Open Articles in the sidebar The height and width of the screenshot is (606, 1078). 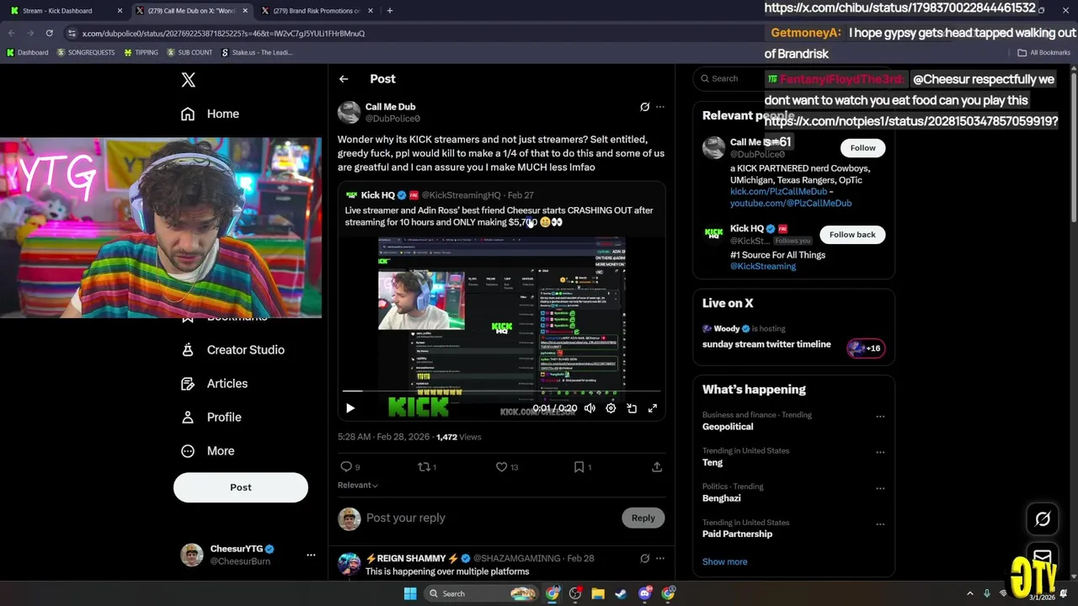[x=215, y=383]
